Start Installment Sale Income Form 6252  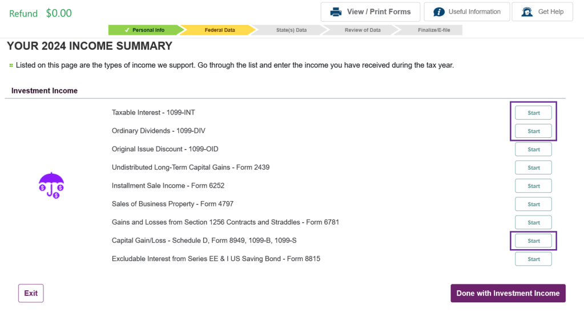(x=533, y=186)
